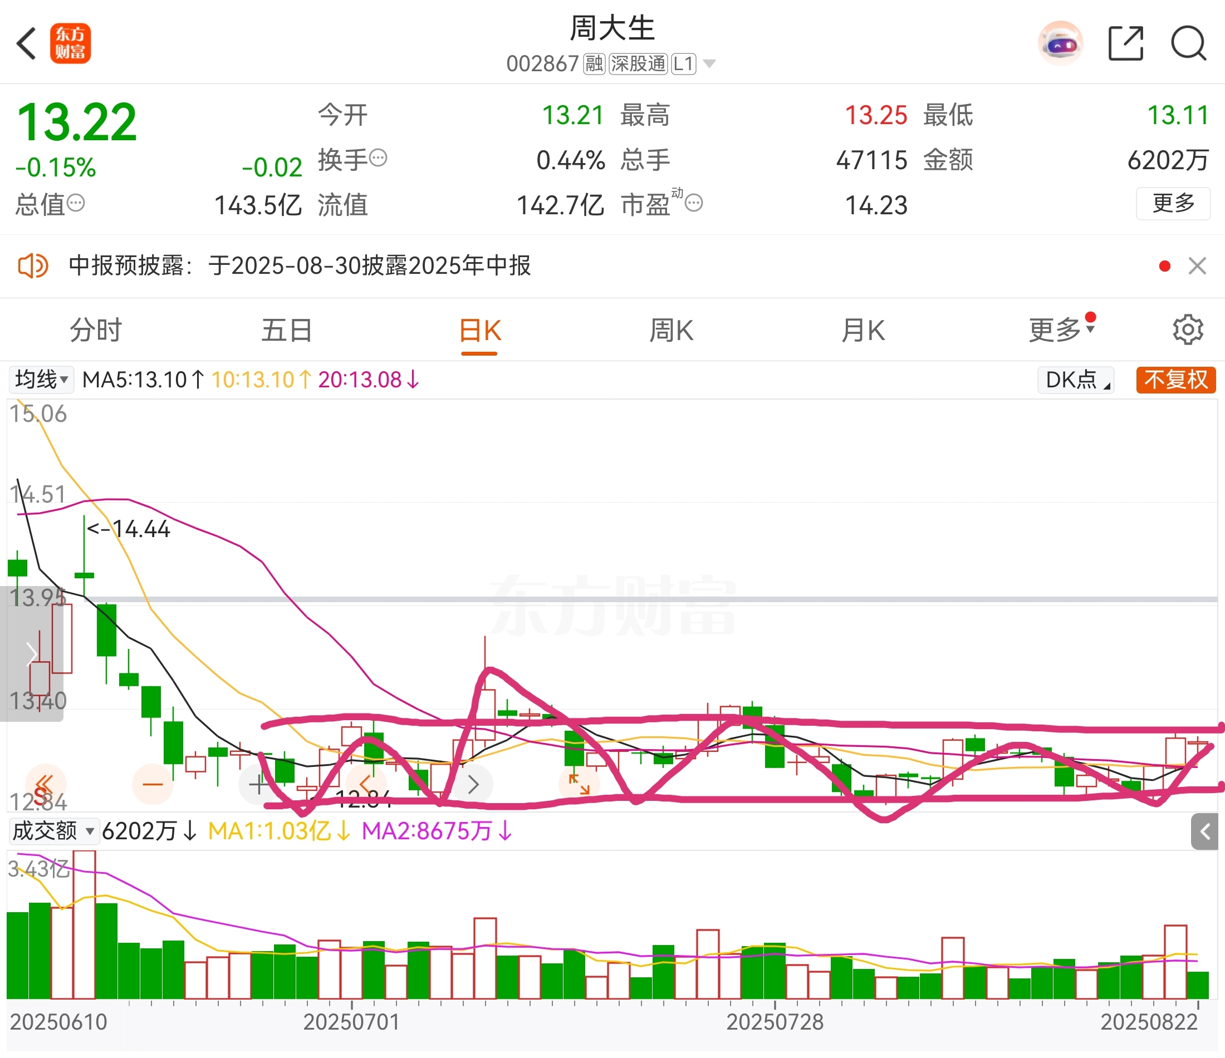Screen dimensions: 1225x1058
Task: Tap the 流值 142.7亿 value
Action: (x=560, y=205)
